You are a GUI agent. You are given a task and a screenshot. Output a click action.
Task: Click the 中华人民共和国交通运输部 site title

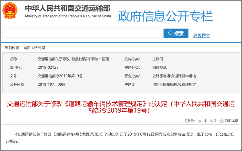point(68,8)
